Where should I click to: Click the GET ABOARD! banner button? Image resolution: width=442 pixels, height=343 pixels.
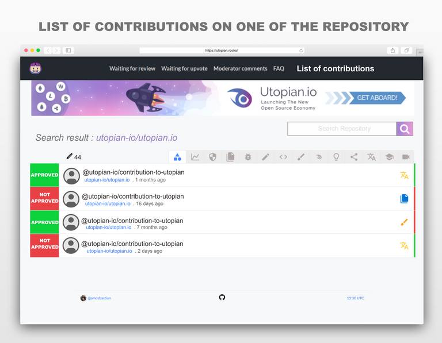[377, 98]
